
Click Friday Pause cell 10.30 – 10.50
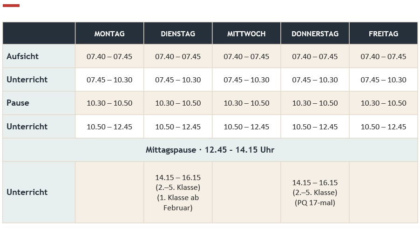[384, 103]
